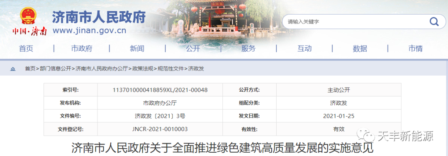Open the 首页 navigation item
The image size is (448, 156).
pyautogui.click(x=26, y=49)
